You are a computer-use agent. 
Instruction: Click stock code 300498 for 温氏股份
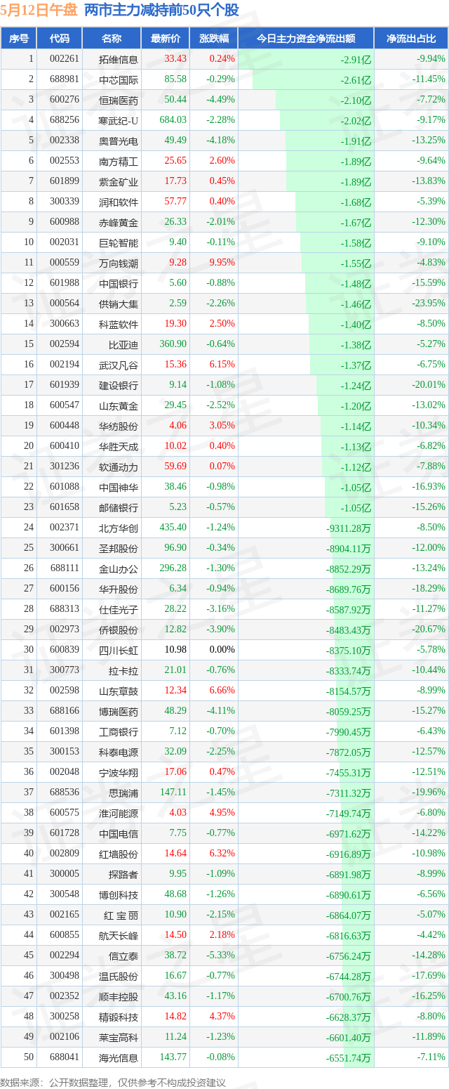64,976
